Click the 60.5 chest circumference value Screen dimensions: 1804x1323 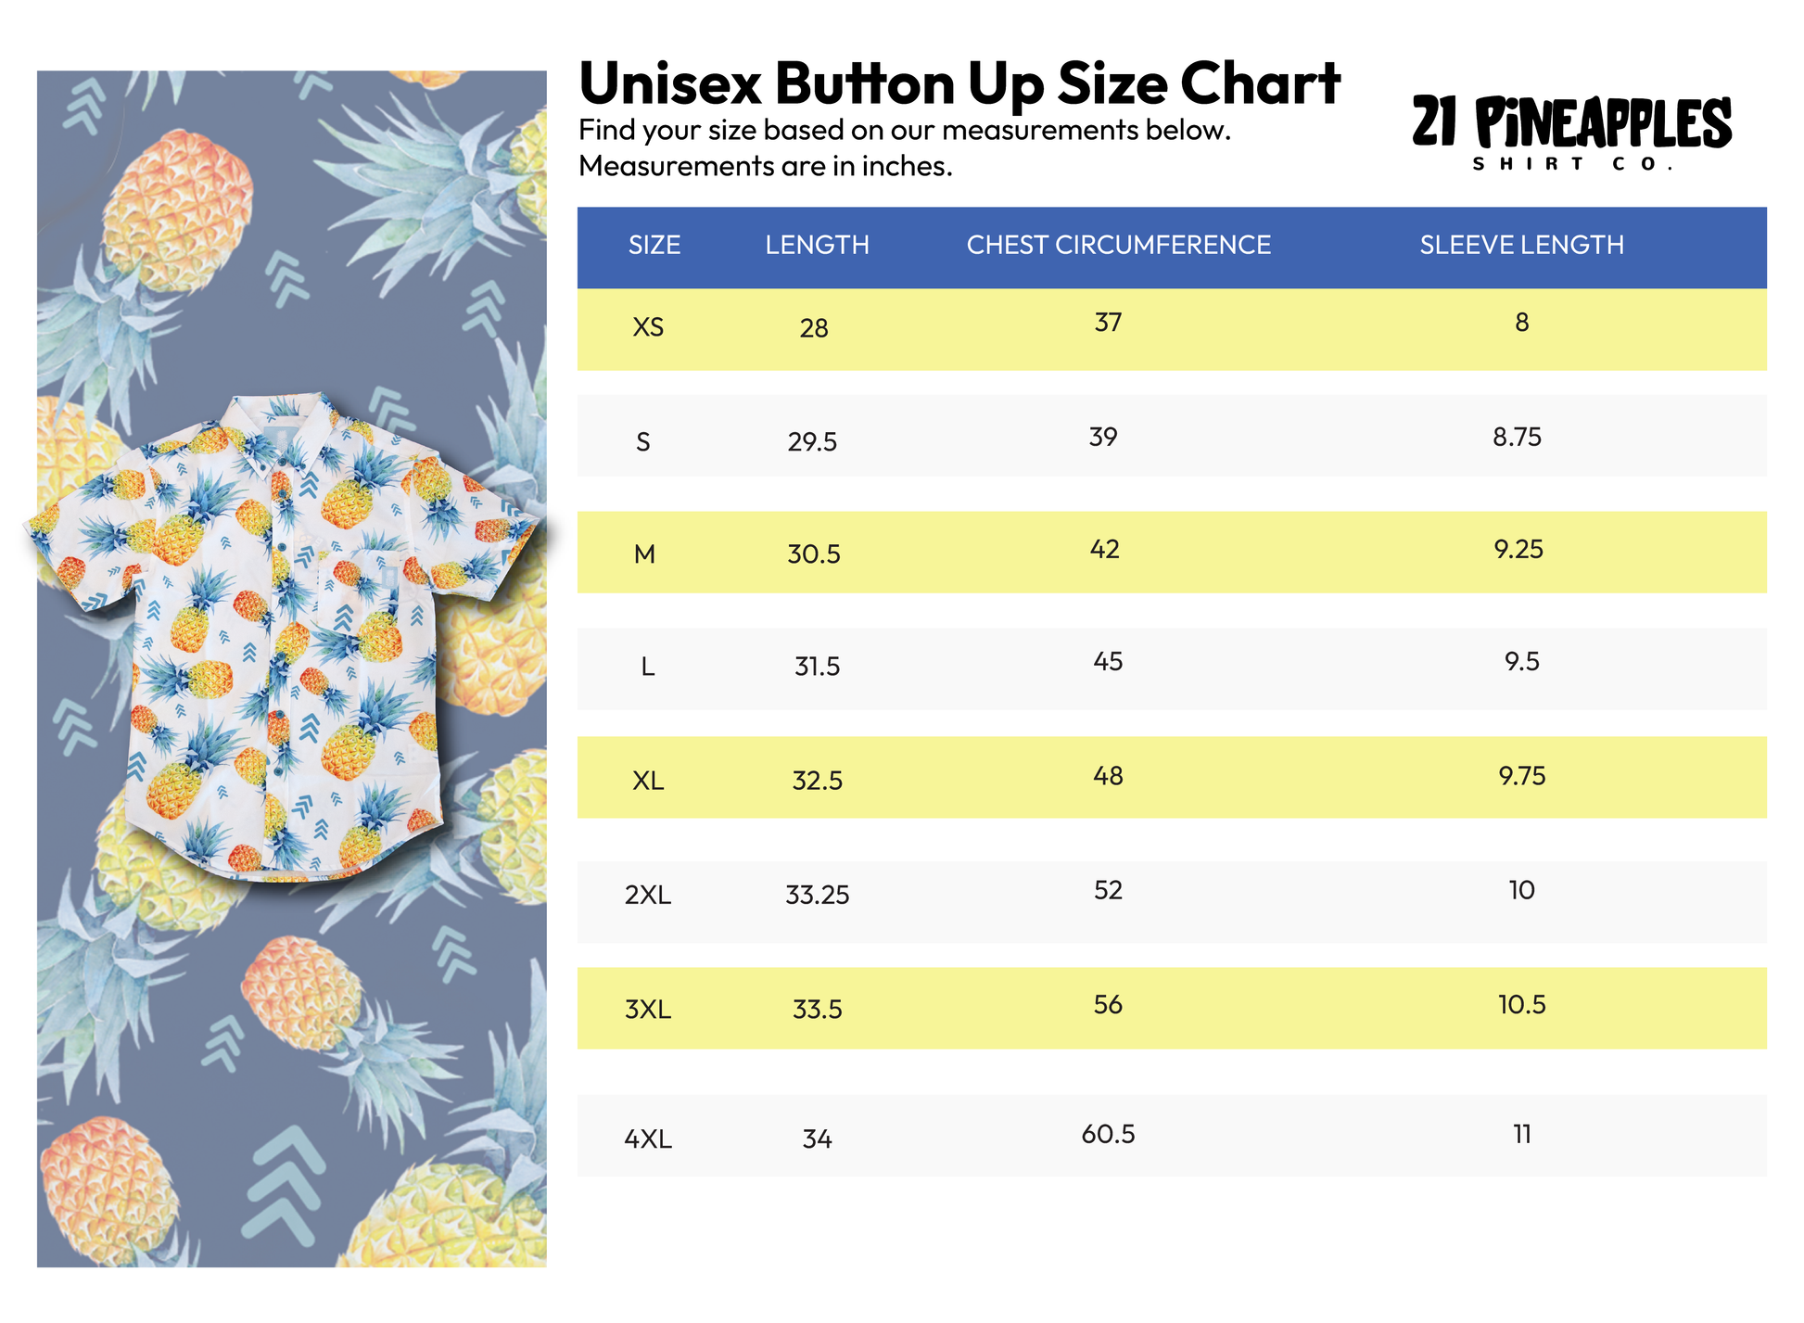point(1108,1134)
